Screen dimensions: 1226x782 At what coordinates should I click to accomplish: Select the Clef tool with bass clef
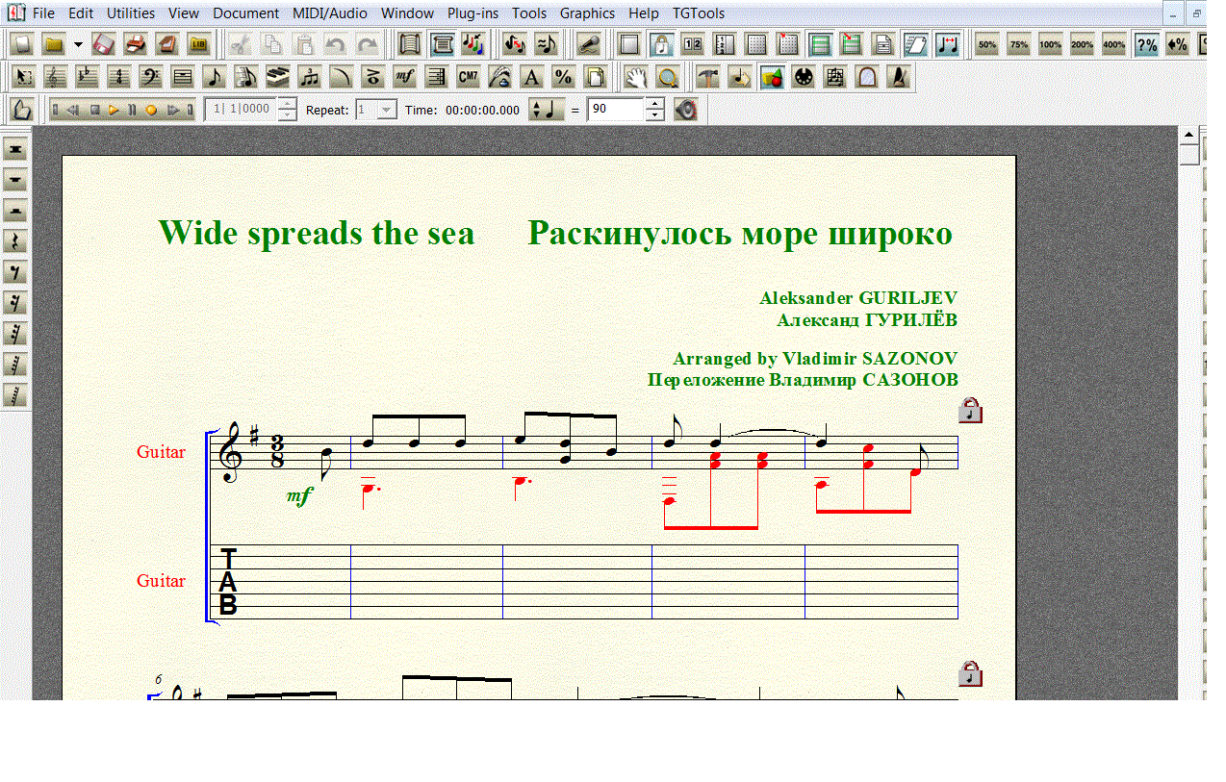point(150,78)
